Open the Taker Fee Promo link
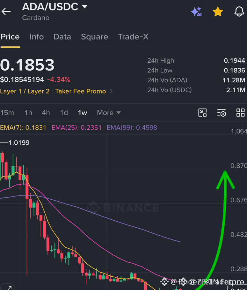This screenshot has width=247, height=290. 81,91
